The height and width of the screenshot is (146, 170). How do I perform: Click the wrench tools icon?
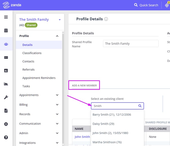[x=6, y=97]
